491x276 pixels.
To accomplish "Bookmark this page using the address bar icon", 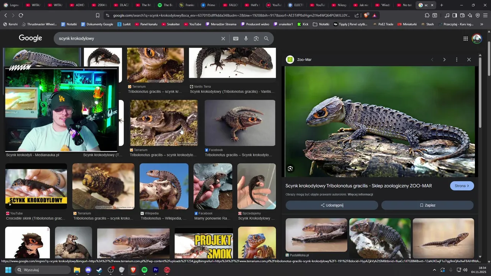I will pyautogui.click(x=97, y=15).
